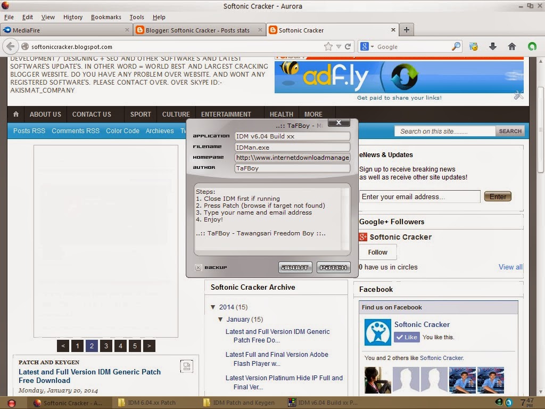Open bookmark history dropdown arrow near star
The height and width of the screenshot is (409, 545).
(338, 47)
